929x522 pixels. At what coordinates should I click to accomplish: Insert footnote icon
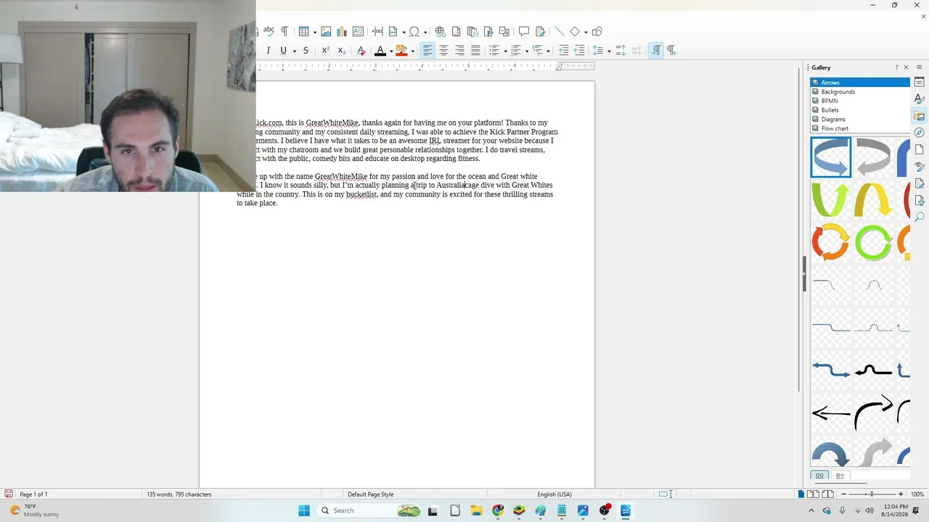[x=456, y=31]
